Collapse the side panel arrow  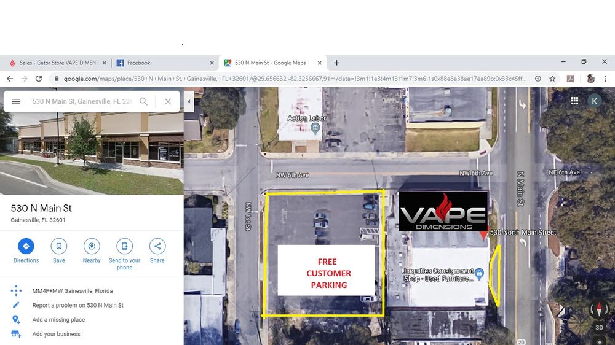[189, 101]
